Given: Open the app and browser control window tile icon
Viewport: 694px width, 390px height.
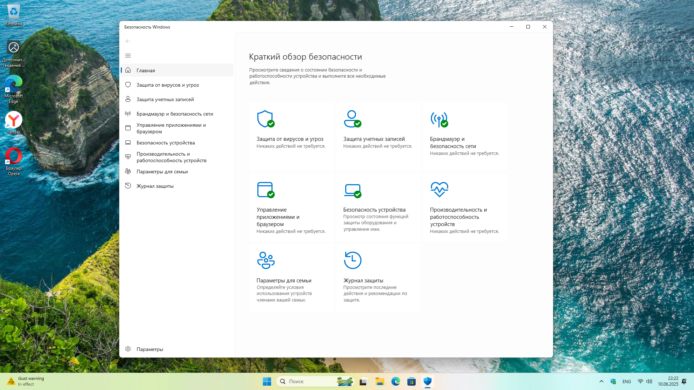Looking at the screenshot, I should (265, 190).
